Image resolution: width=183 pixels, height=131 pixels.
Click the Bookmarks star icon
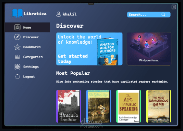(x=17, y=47)
